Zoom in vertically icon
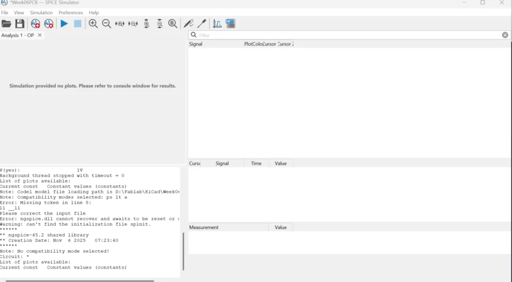Screen dimensions: 512x282 (147, 24)
